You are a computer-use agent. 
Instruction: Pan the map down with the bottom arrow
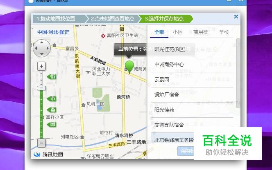pyautogui.click(x=42, y=54)
